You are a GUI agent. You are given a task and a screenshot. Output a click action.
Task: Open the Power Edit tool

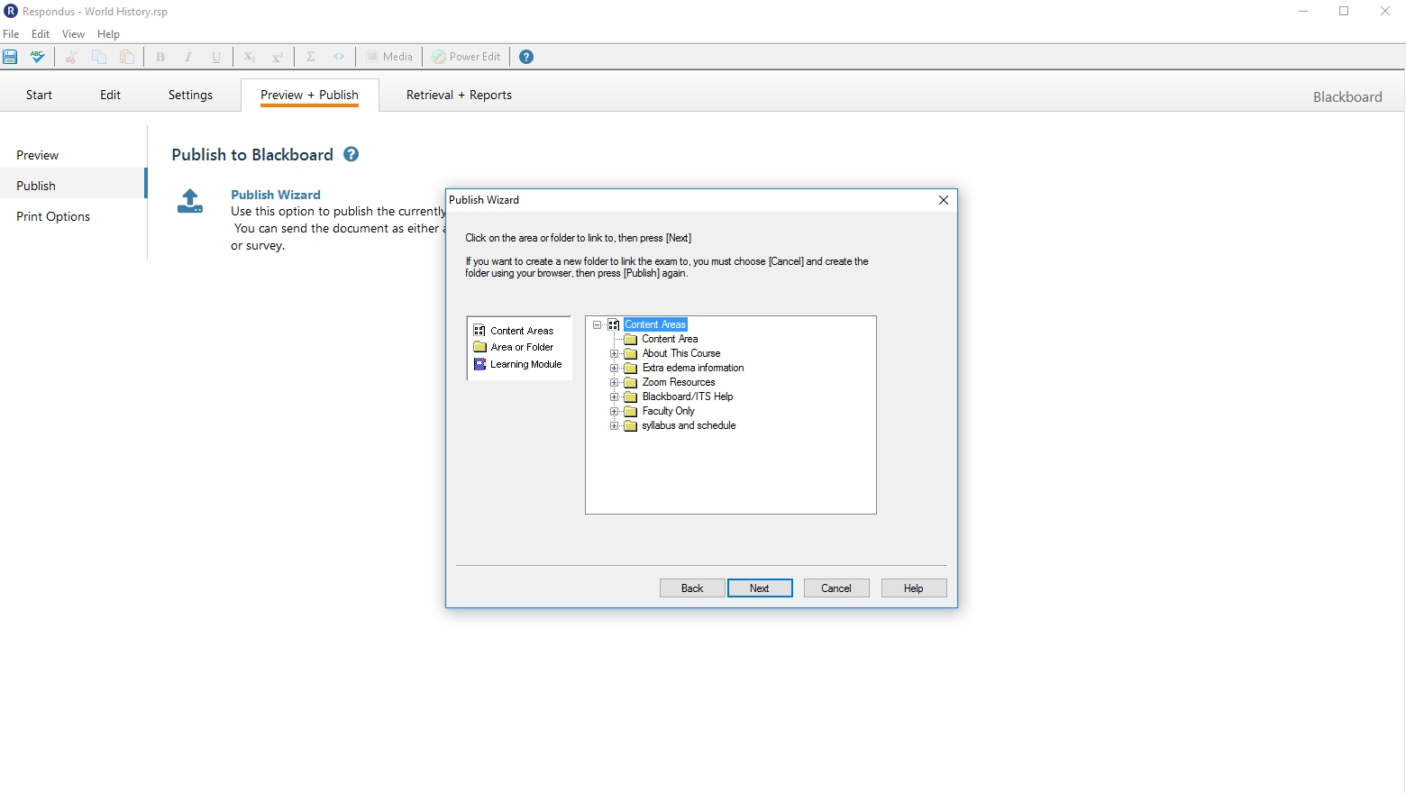pos(466,57)
